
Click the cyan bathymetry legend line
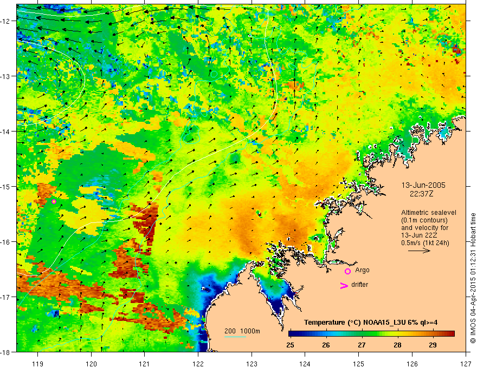(x=235, y=337)
